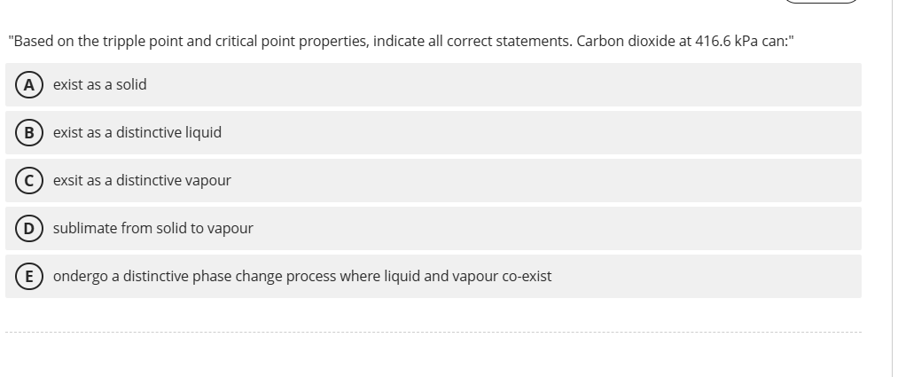The height and width of the screenshot is (377, 898).
Task: Click empty area of answer row C
Action: [532, 181]
